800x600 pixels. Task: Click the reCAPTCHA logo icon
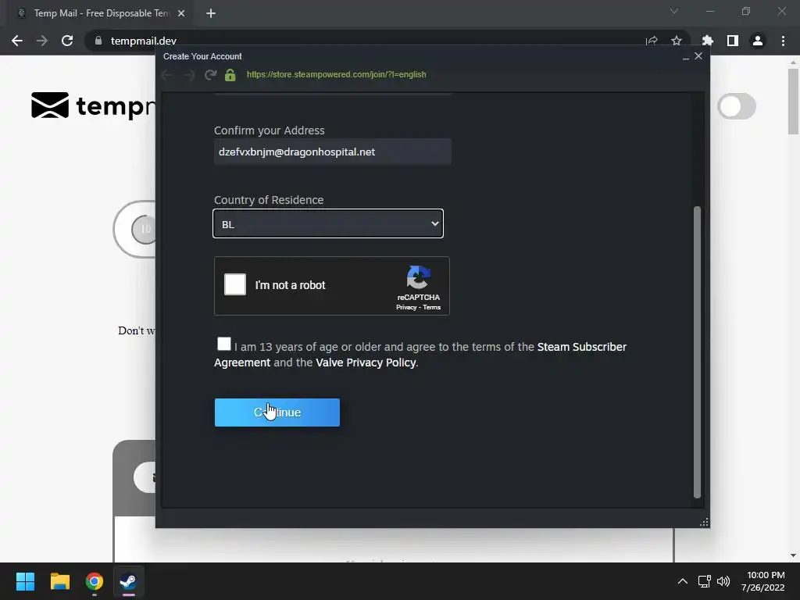coord(419,277)
